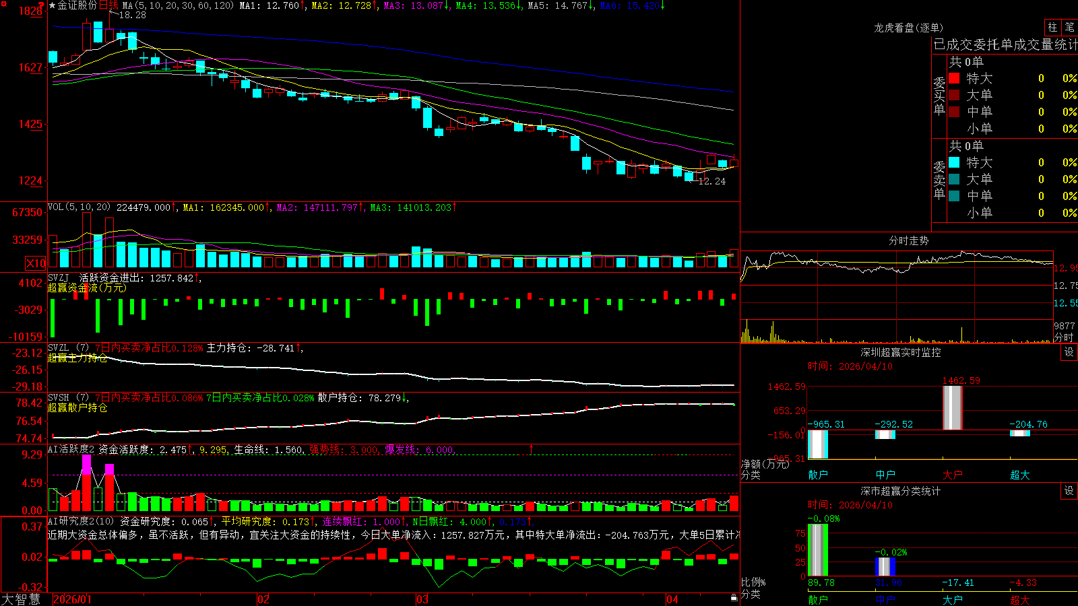
Task: Click the 18.28 high price annotation
Action: 133,15
